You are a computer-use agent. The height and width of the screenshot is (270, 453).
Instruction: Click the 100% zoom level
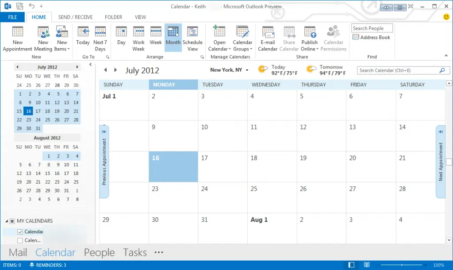(438, 265)
